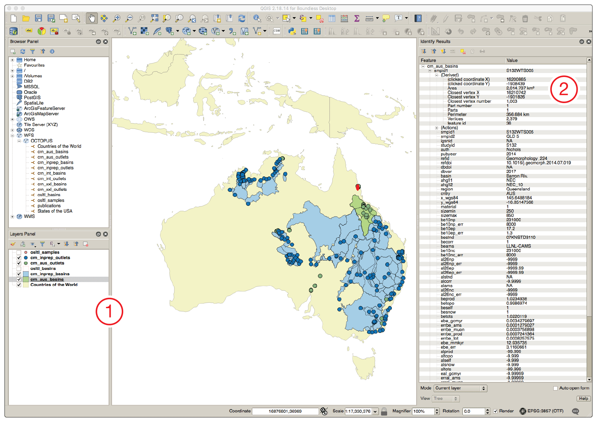Click the Statistical Summary sigma icon
597x422 pixels.
point(357,18)
